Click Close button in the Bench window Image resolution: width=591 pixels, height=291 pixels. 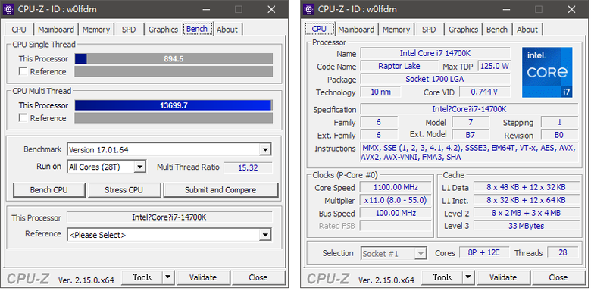[x=258, y=277]
